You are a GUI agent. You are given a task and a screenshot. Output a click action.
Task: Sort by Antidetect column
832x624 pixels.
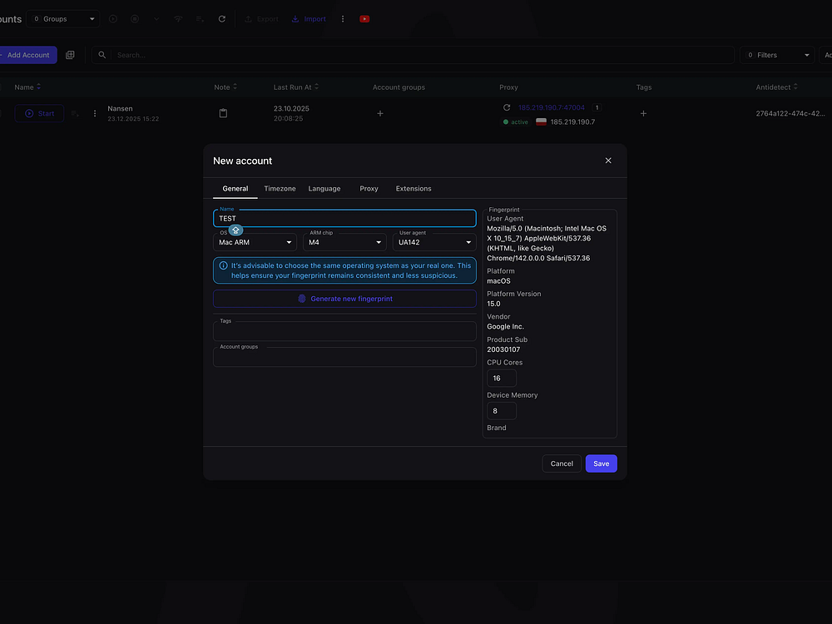(777, 87)
